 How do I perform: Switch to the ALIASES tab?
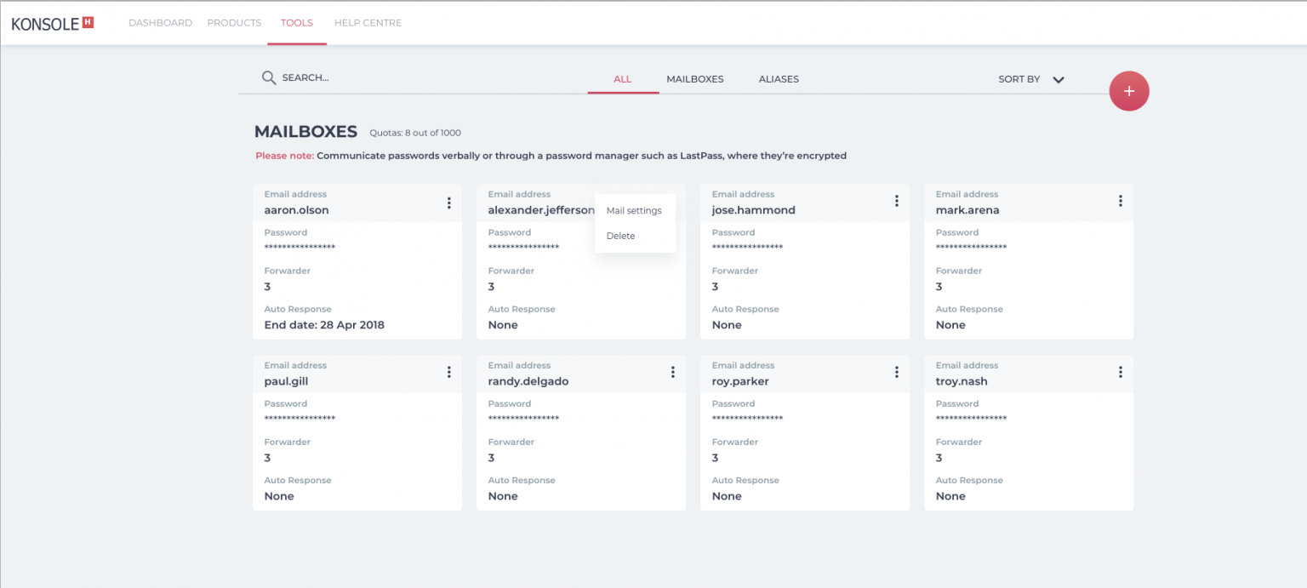779,78
